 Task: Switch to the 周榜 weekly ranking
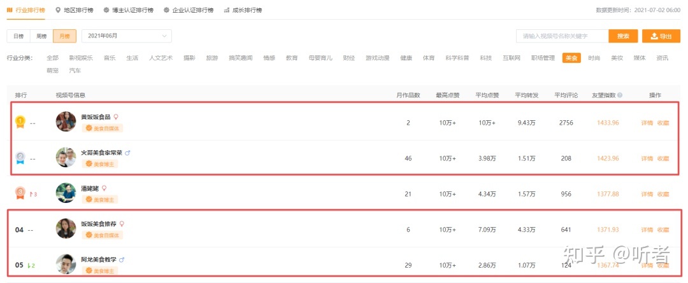[x=41, y=36]
